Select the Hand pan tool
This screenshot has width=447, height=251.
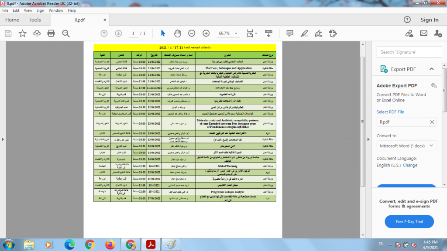[x=177, y=34]
